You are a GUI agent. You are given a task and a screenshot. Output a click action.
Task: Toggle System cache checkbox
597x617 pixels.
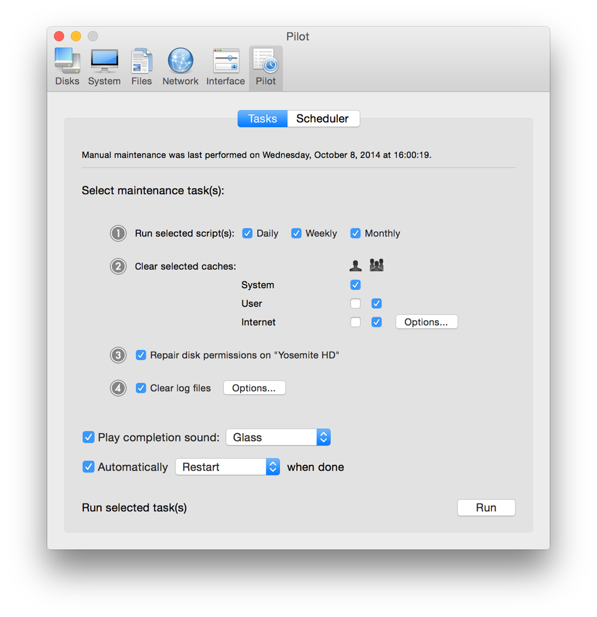pos(356,285)
